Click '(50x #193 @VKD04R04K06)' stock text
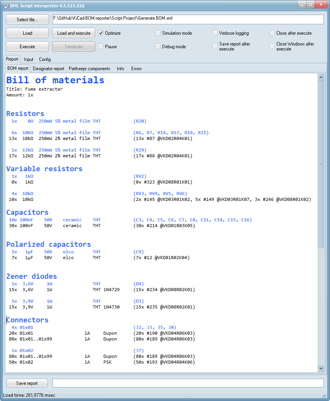Image resolution: width=330 pixels, height=401 pixels. 164,362
